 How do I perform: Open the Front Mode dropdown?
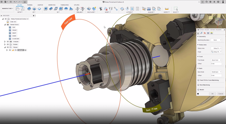click(216, 60)
